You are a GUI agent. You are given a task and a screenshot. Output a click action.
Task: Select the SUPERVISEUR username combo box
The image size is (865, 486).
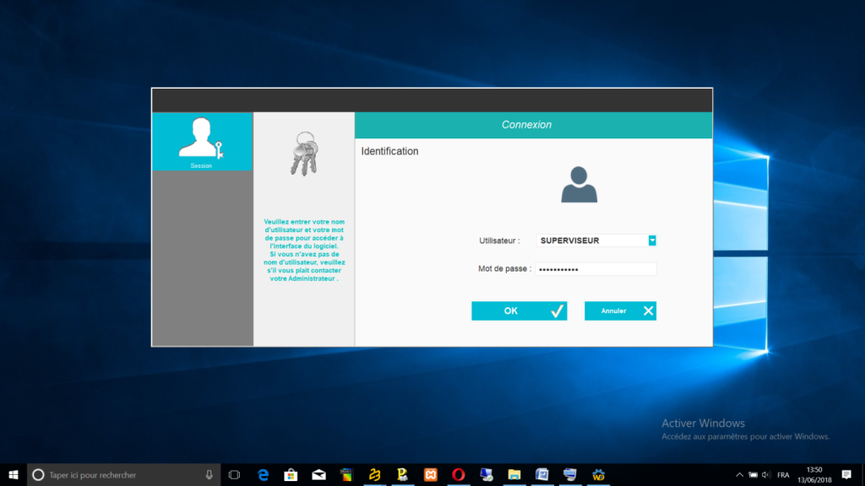coord(591,240)
